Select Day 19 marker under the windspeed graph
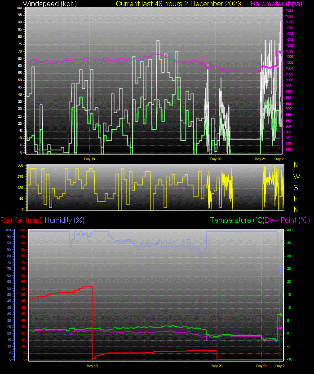Image resolution: width=314 pixels, height=374 pixels. click(90, 159)
